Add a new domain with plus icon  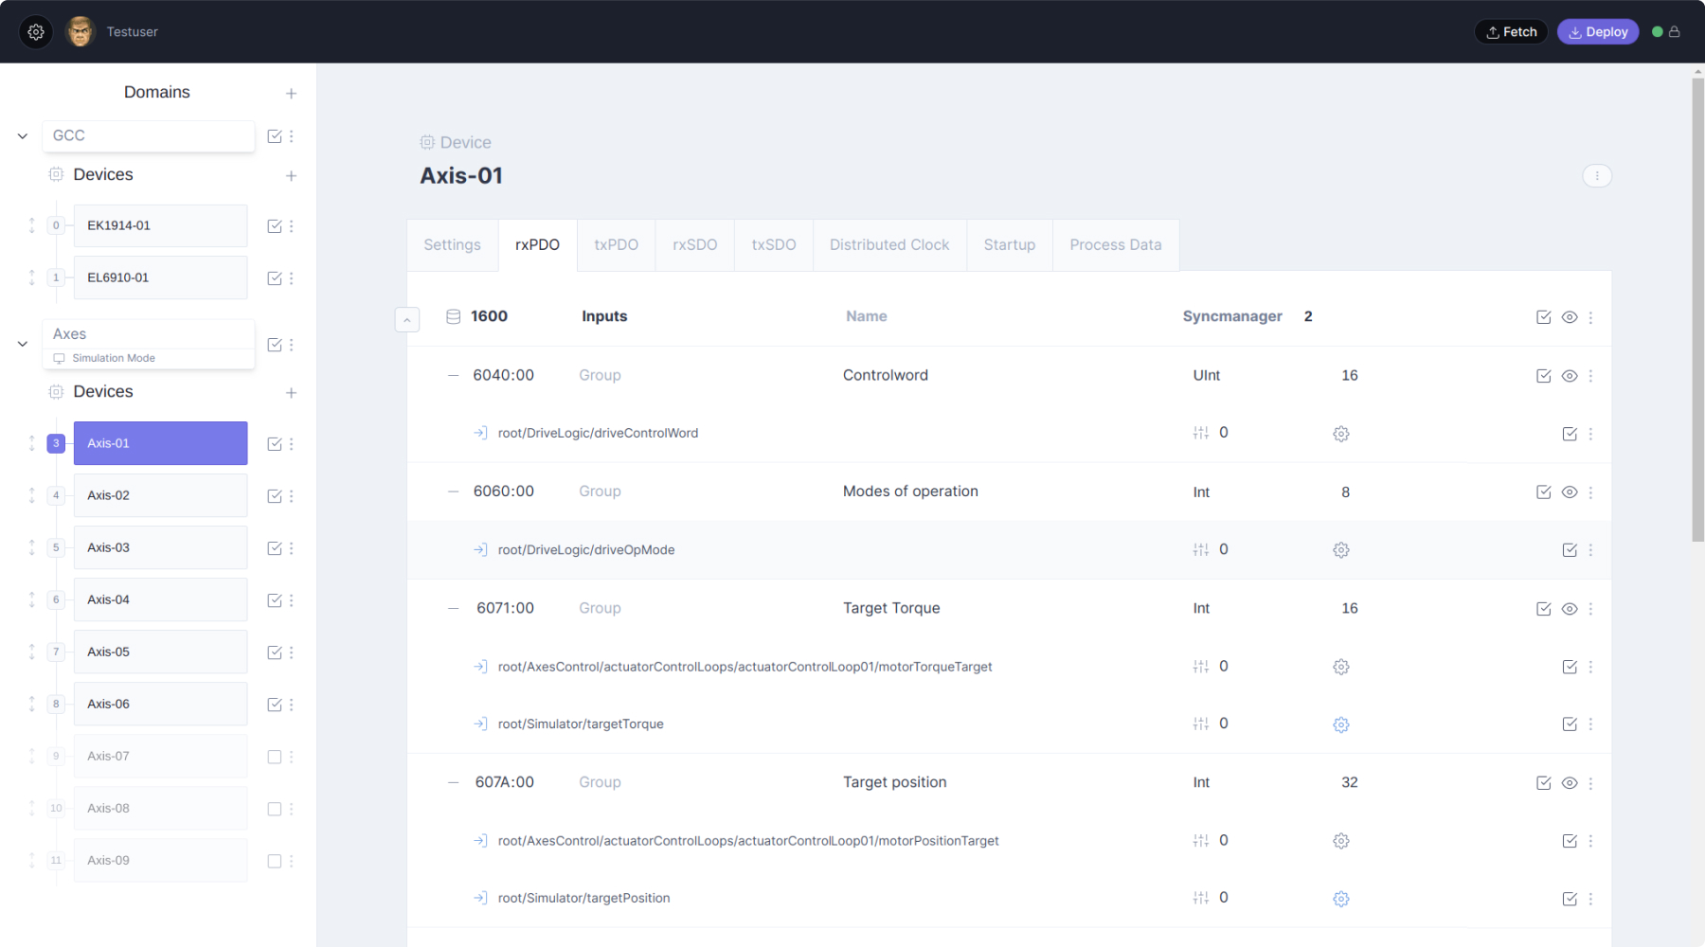click(291, 93)
